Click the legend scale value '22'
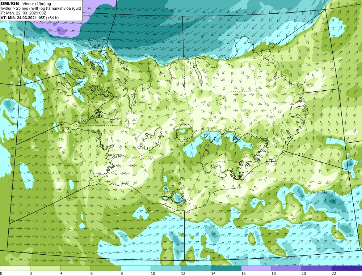Screen dimensions: 362x276 tap(333, 273)
